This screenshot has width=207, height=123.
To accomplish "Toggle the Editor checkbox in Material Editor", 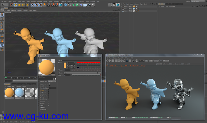I will [48, 106].
